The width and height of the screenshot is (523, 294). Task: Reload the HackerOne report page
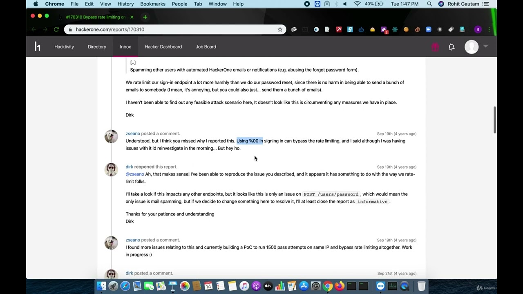pyautogui.click(x=56, y=29)
